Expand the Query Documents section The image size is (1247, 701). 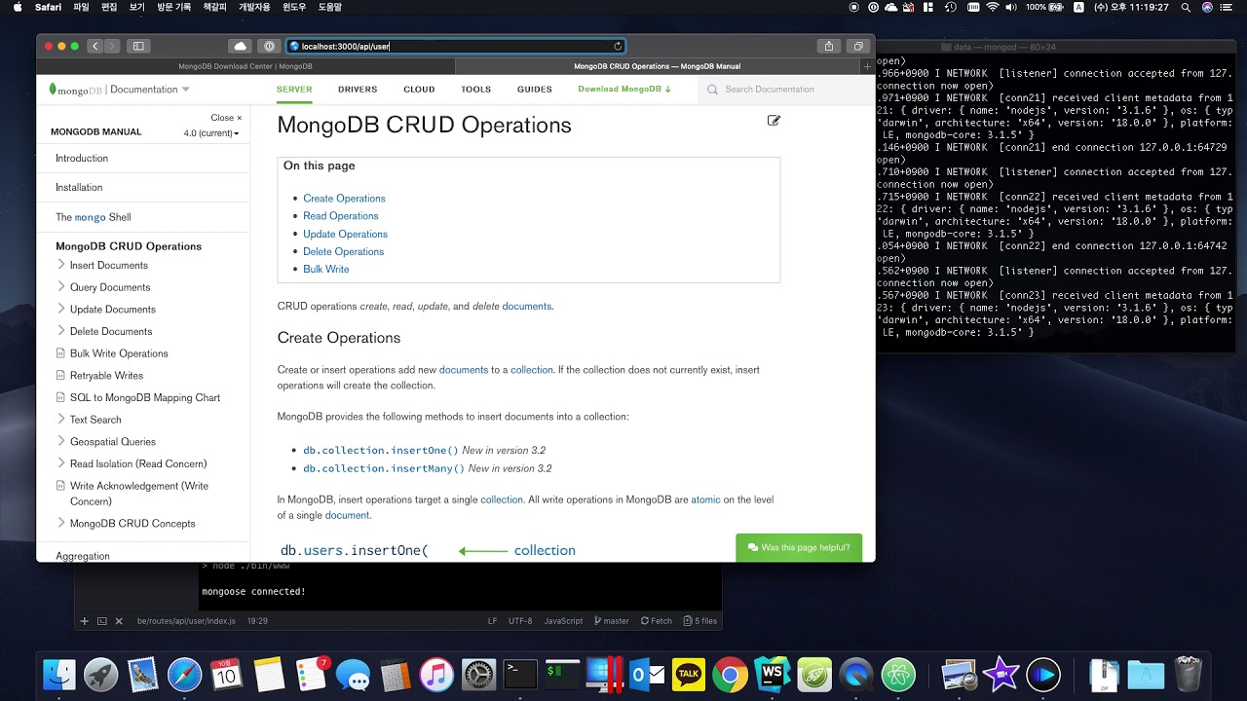click(x=61, y=287)
